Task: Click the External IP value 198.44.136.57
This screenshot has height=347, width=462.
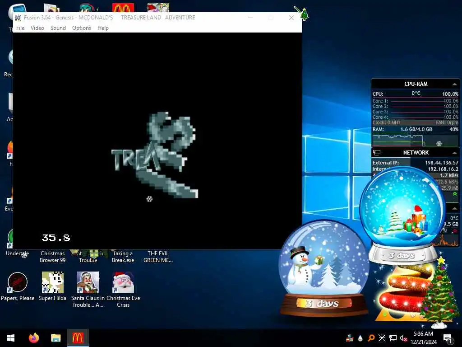Action: (x=441, y=163)
